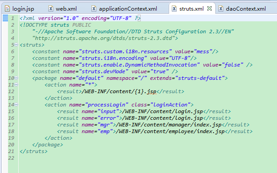Click the "error" result name
This screenshot has width=277, height=173.
(x=108, y=118)
